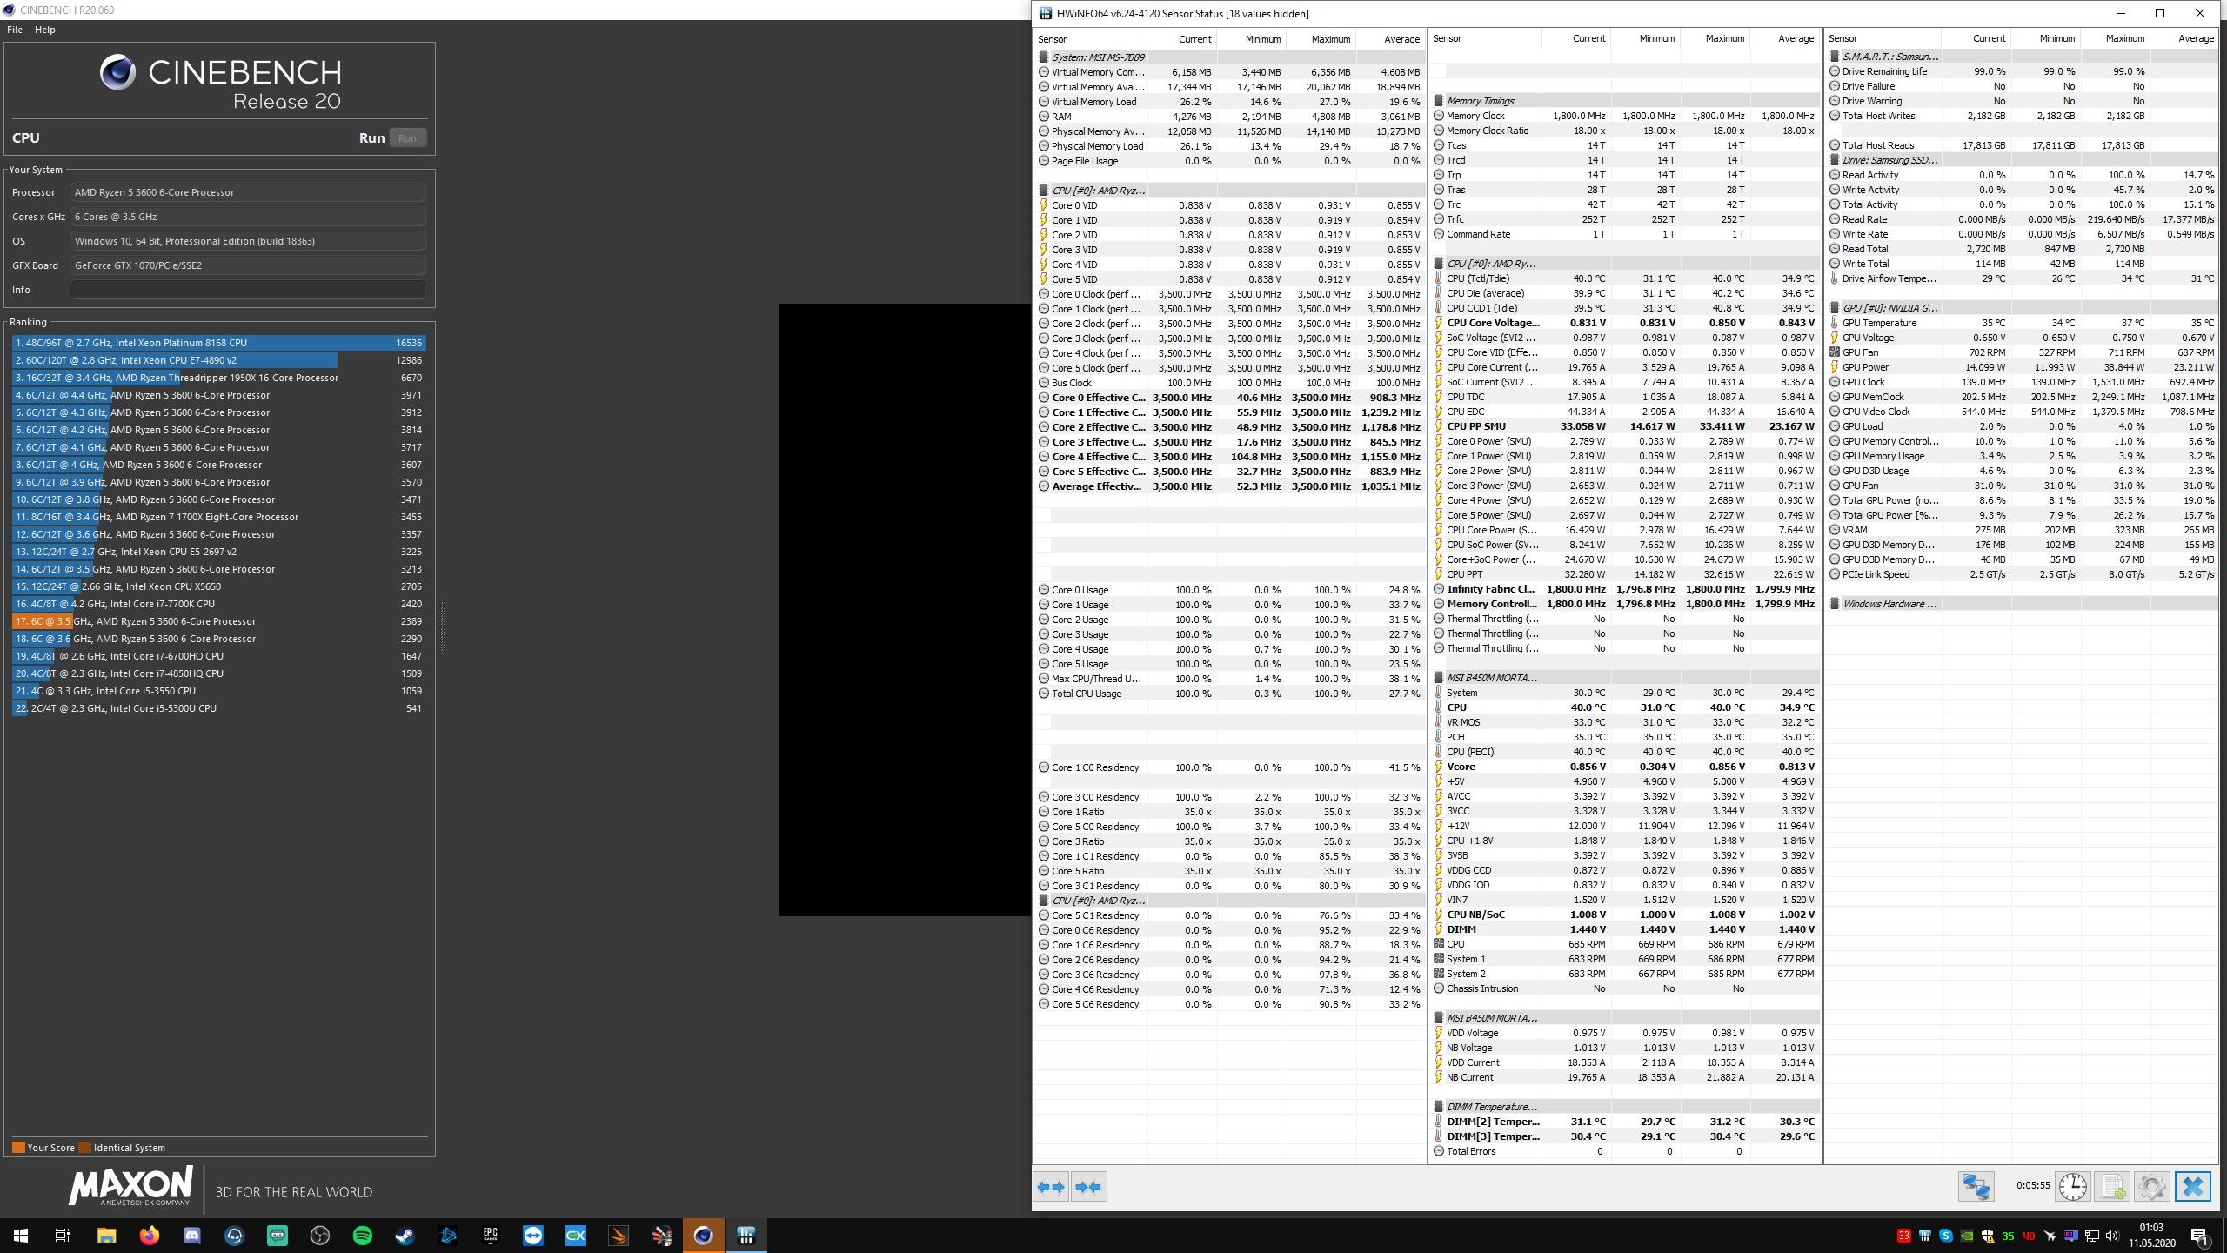Select the Total Errors sensor row
Viewport: 2227px width, 1253px height.
coord(1625,1151)
